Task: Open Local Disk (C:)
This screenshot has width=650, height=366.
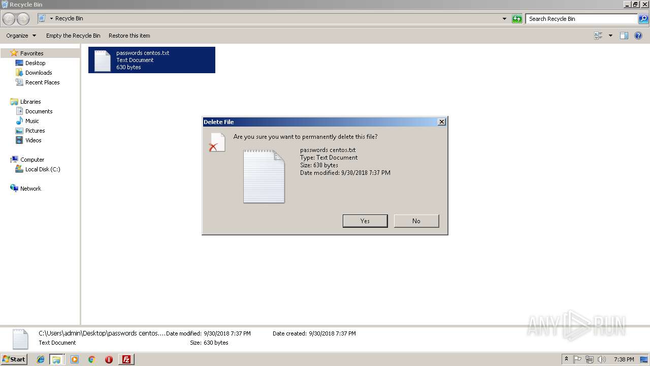Action: (x=43, y=169)
